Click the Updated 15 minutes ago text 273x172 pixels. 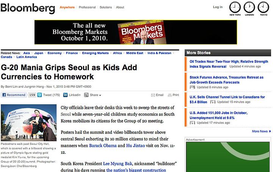click(x=234, y=102)
